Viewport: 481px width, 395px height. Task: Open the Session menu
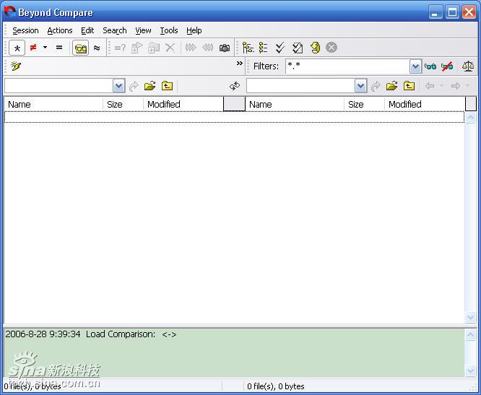point(25,30)
